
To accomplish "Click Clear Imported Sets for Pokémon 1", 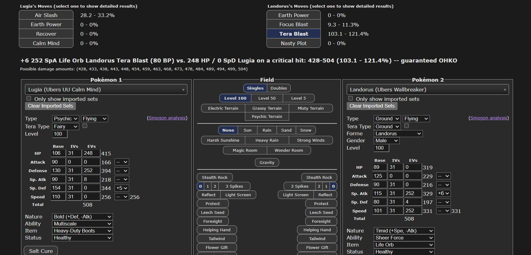I will click(x=50, y=106).
